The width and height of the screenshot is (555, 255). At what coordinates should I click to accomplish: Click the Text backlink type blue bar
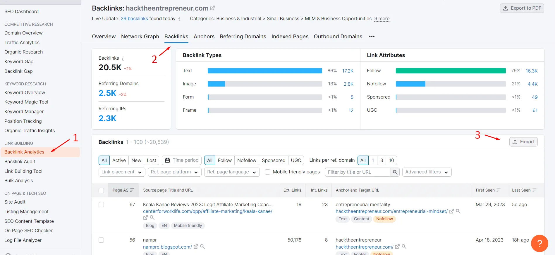[265, 71]
